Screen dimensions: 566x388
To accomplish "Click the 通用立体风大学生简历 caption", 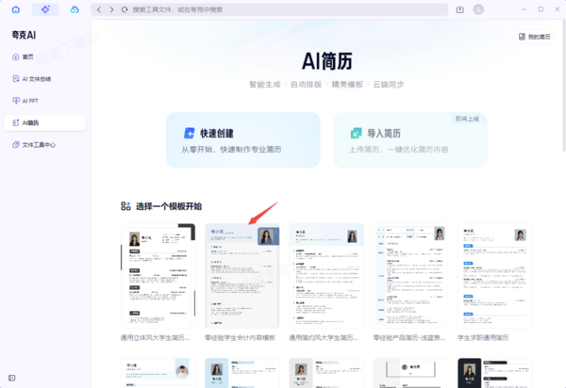I will 156,338.
